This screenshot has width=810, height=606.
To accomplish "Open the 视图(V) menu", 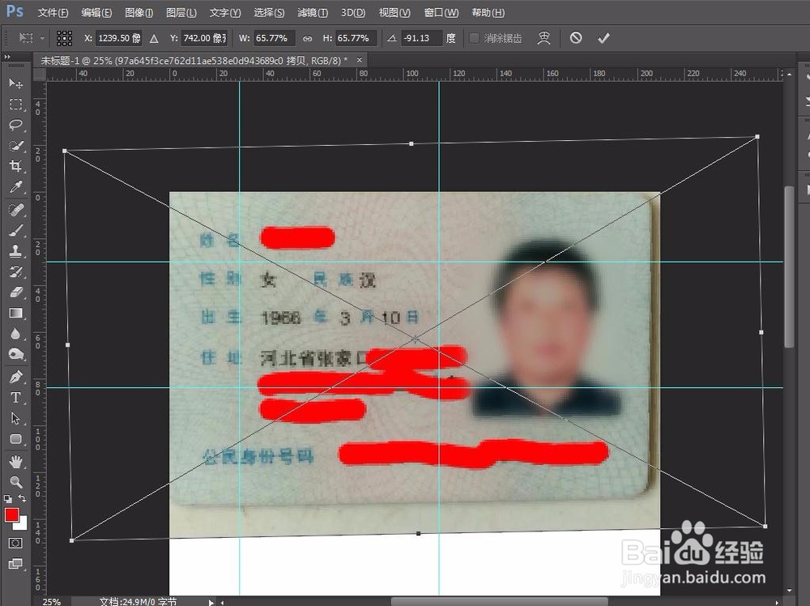I will 394,12.
